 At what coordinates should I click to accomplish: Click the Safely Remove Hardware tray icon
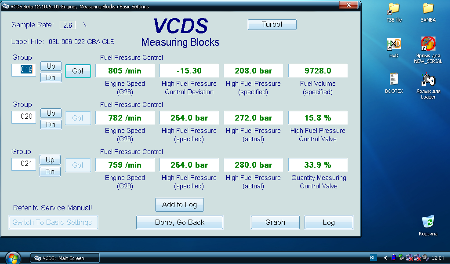point(401,258)
